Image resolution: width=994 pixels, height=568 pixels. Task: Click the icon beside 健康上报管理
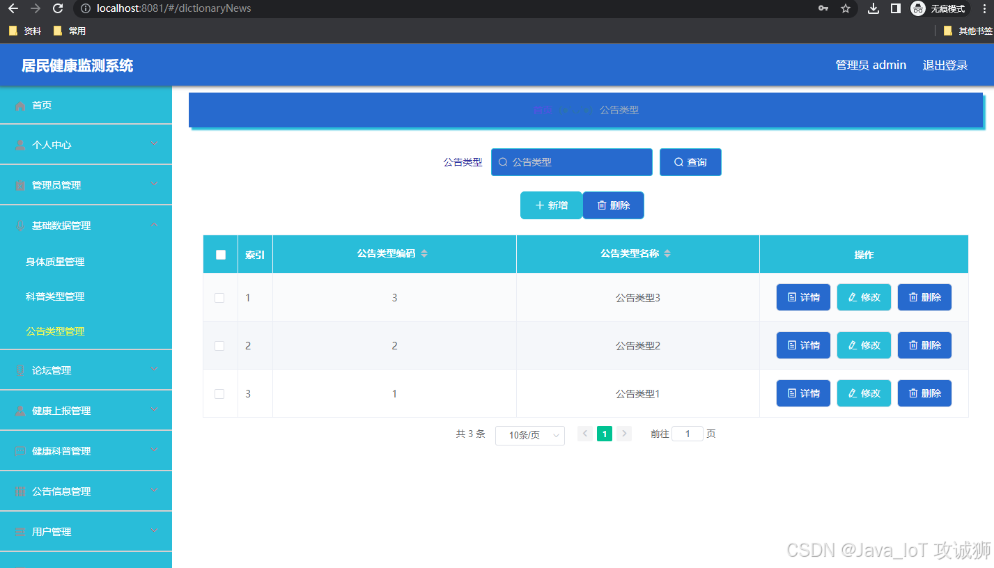[20, 411]
